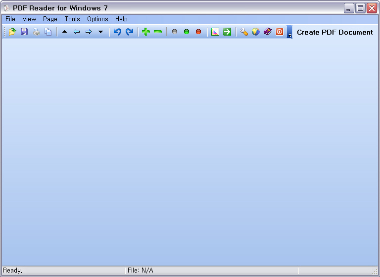Go to previous page with left arrow
380x277 pixels.
[x=77, y=32]
